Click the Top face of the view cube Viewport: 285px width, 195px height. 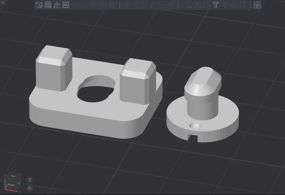coord(13,176)
